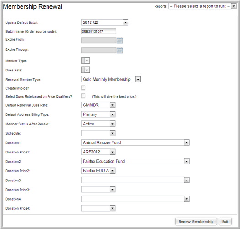This screenshot has height=229, width=240.
Task: Expand the Default Address Billing Type dropdown
Action: coord(98,114)
